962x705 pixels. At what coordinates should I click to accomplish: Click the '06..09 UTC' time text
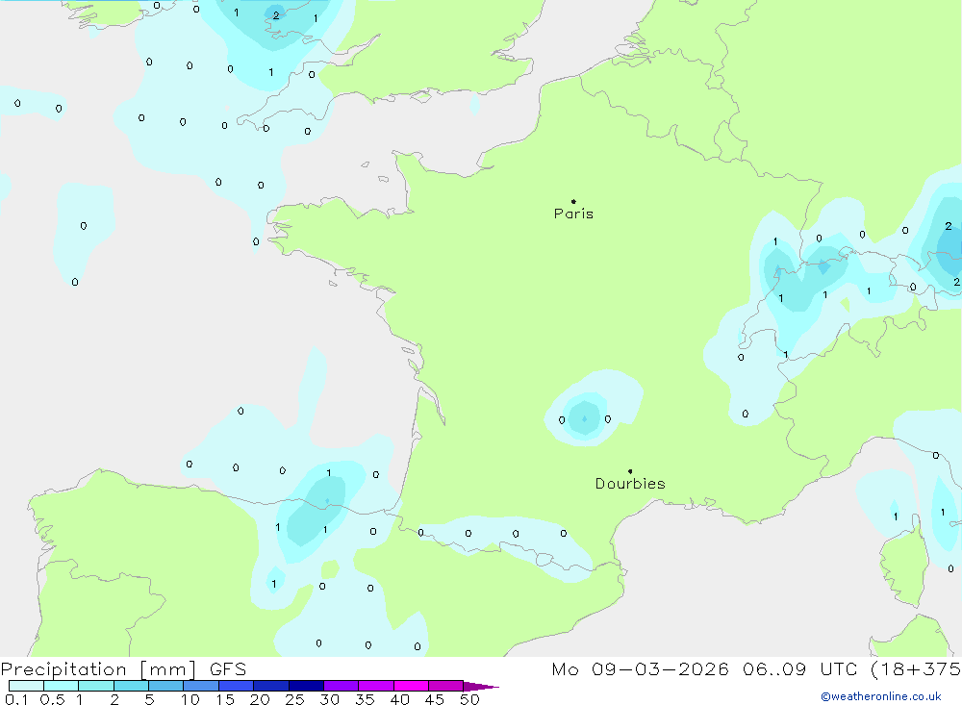point(799,669)
